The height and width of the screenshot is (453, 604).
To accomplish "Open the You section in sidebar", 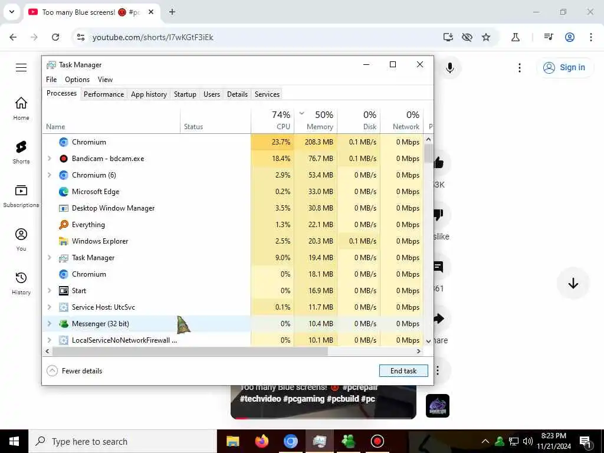I will pos(21,239).
